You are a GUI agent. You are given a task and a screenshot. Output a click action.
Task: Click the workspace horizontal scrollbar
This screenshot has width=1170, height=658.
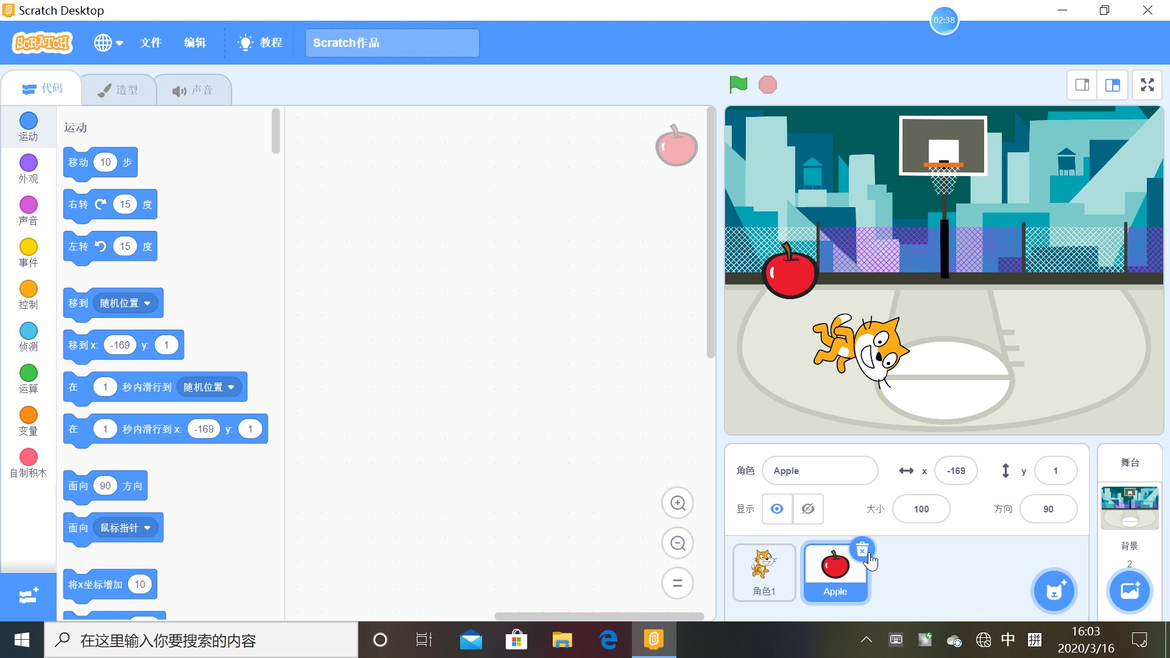599,616
